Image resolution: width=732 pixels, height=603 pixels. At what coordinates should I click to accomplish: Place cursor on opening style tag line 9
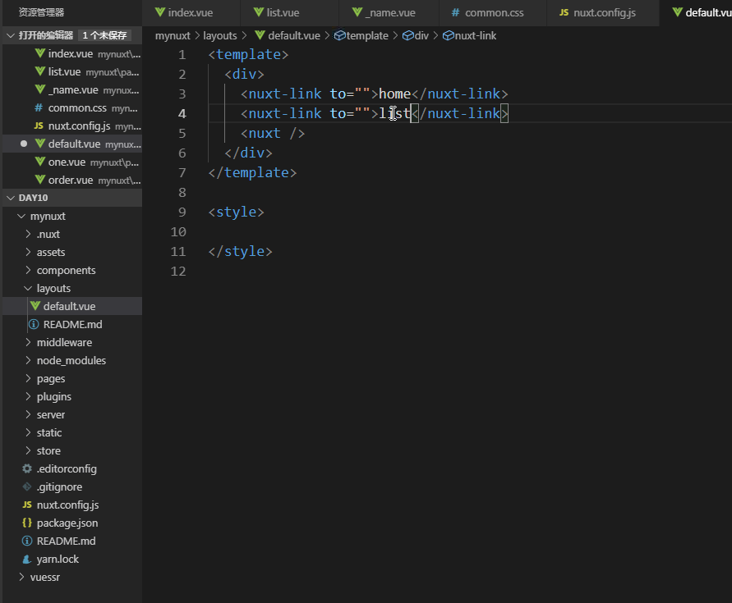237,212
